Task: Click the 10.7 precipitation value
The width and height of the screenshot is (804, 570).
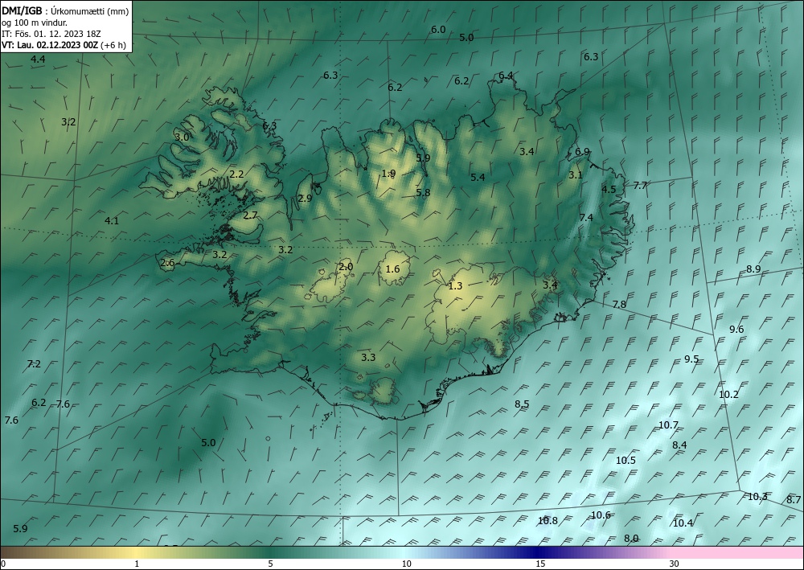Action: pos(669,425)
